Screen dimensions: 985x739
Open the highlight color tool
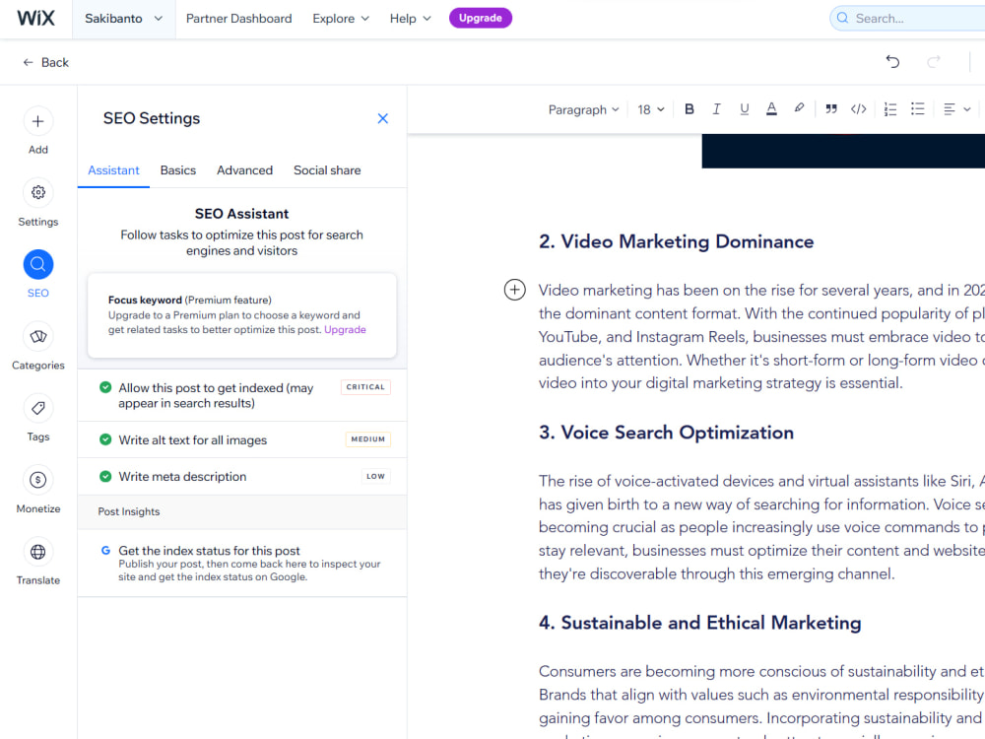(x=799, y=109)
